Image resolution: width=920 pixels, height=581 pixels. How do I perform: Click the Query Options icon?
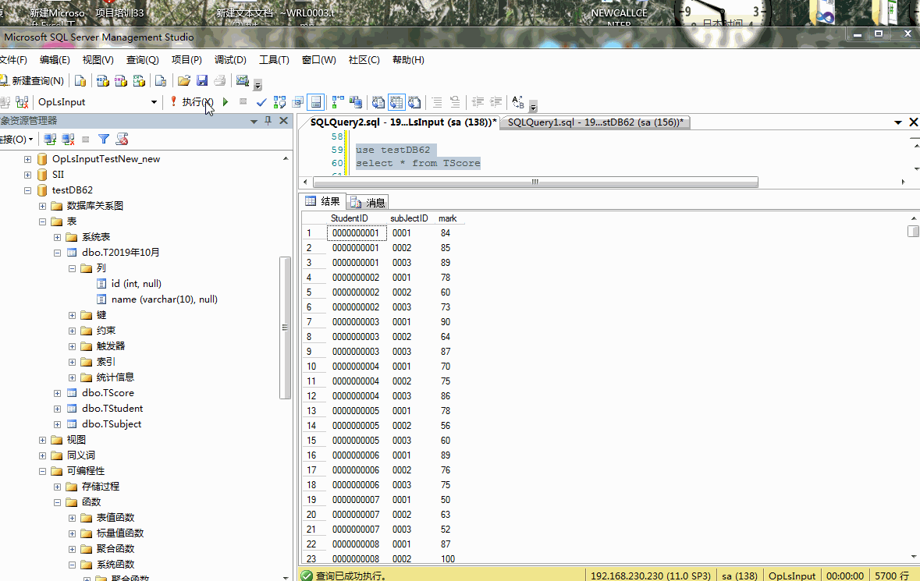298,102
